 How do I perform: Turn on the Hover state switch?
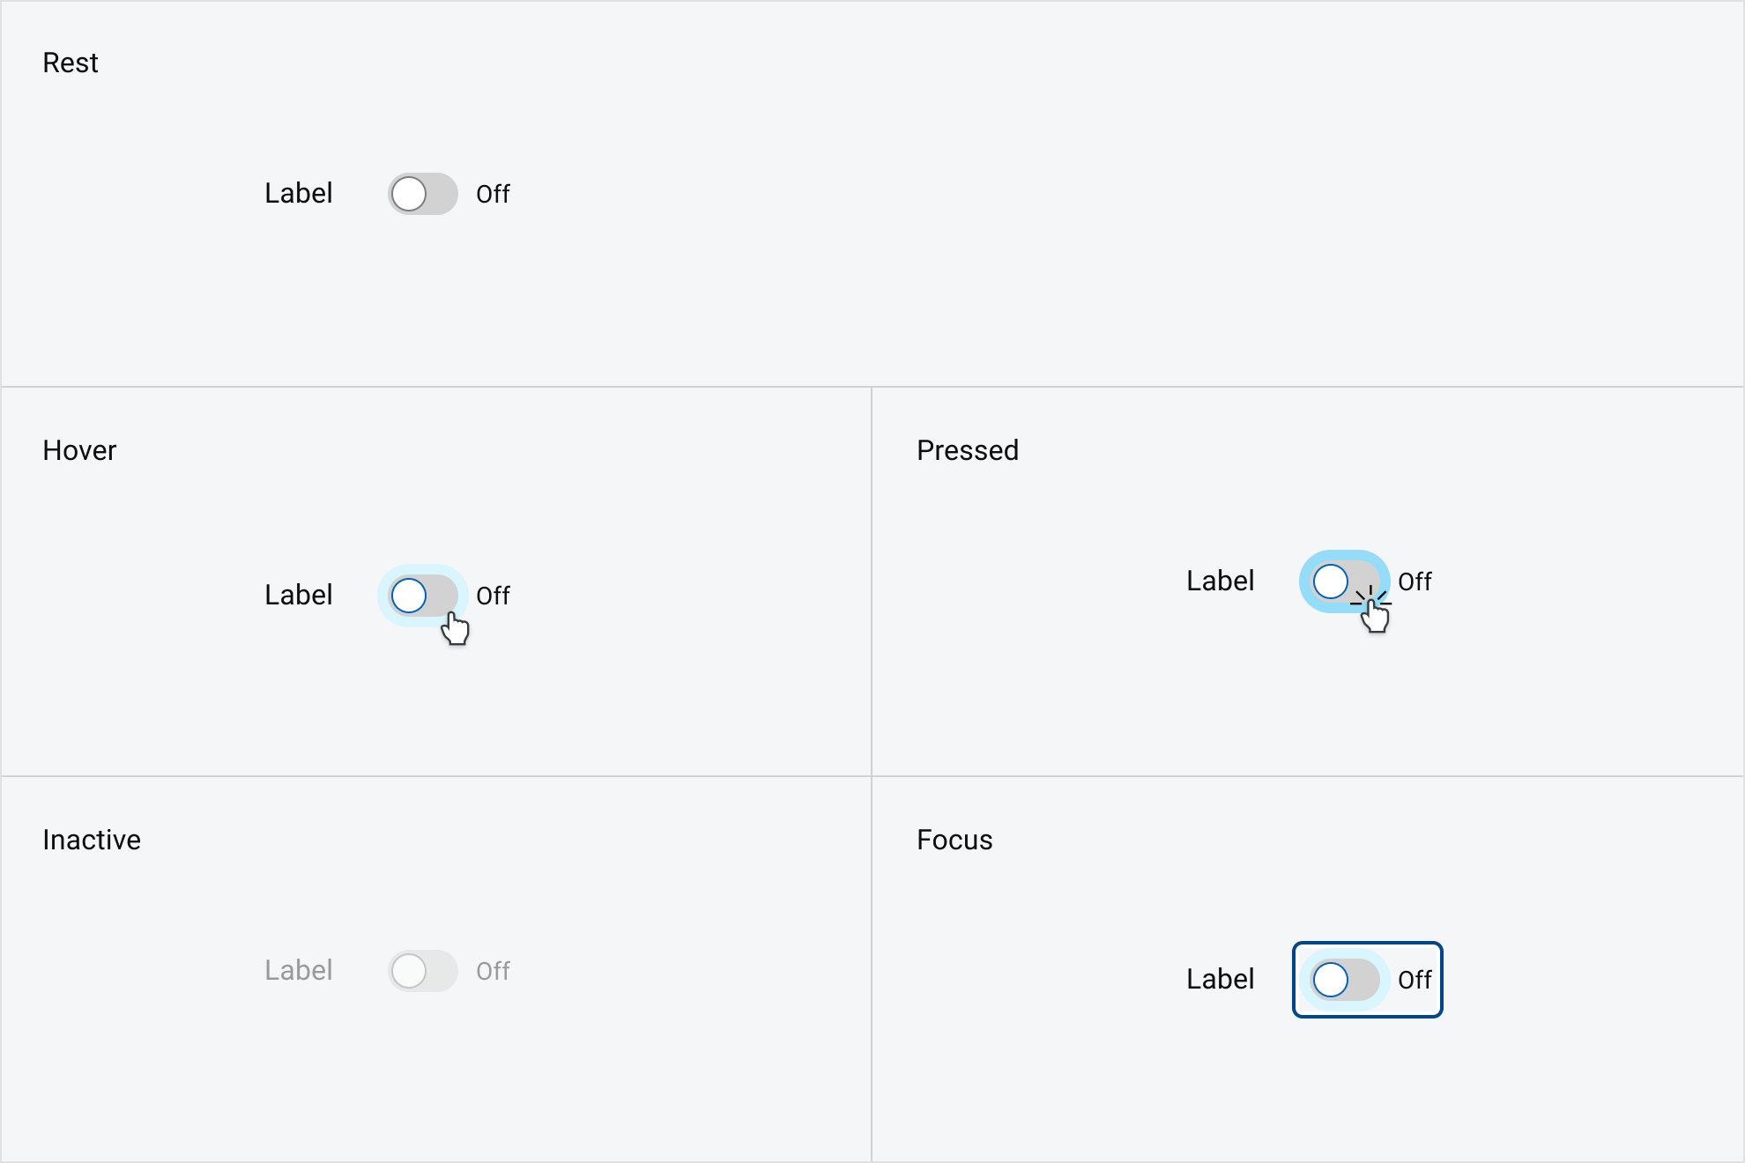click(422, 596)
